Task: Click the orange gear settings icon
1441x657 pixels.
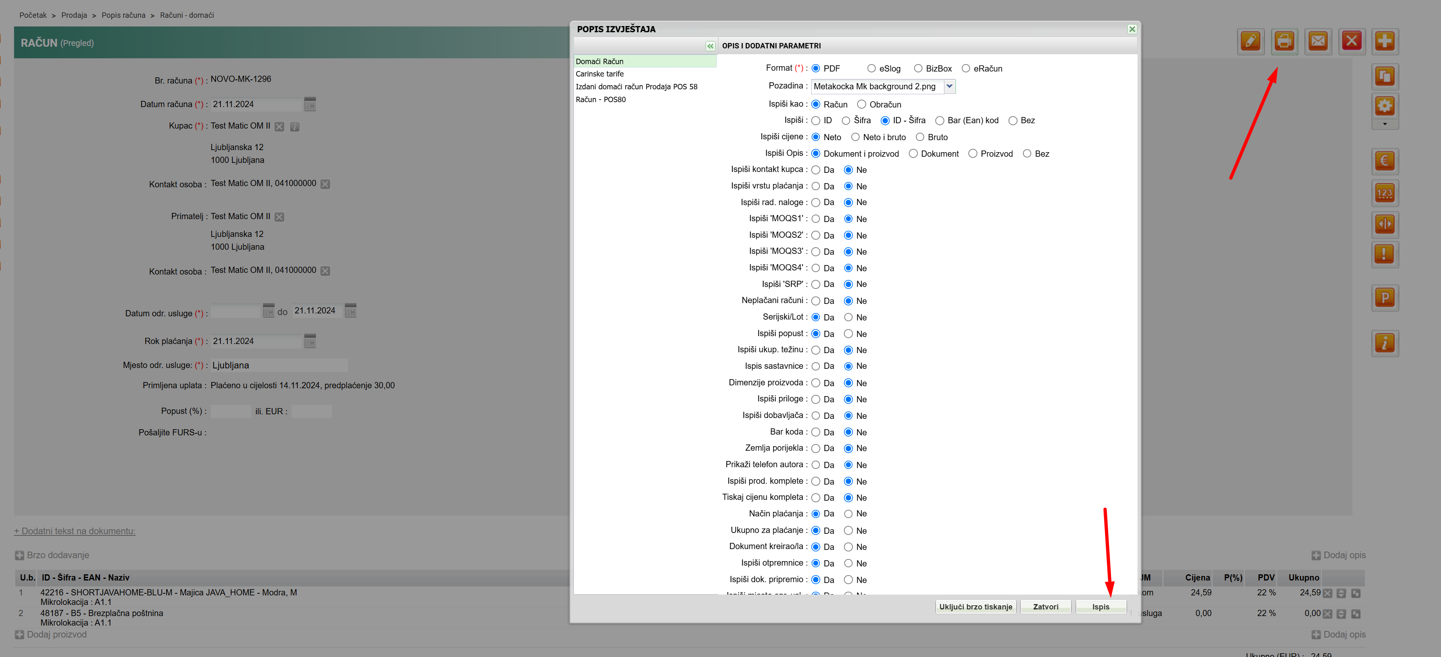Action: [x=1384, y=106]
